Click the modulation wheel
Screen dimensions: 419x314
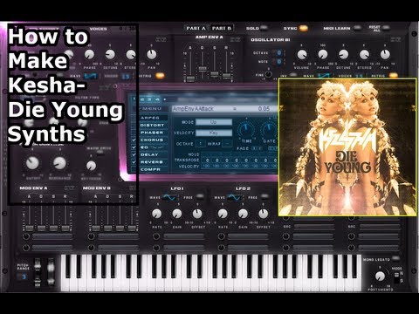pos(51,270)
